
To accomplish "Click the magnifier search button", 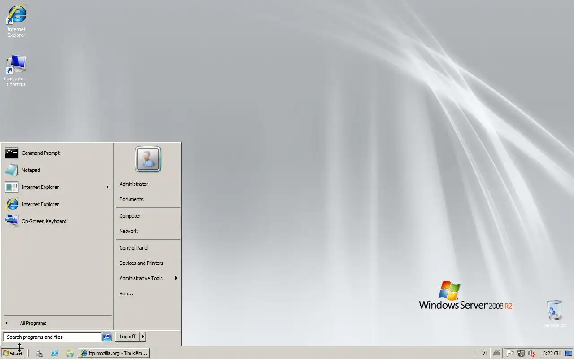I will click(x=107, y=337).
